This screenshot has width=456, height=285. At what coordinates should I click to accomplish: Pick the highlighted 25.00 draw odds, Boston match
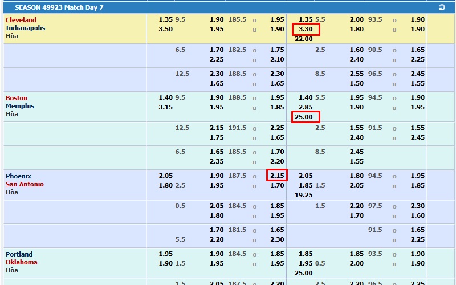click(304, 117)
